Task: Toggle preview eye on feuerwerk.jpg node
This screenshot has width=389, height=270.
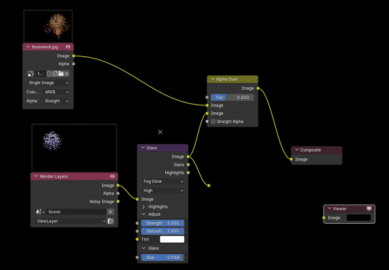Action: 68,47
